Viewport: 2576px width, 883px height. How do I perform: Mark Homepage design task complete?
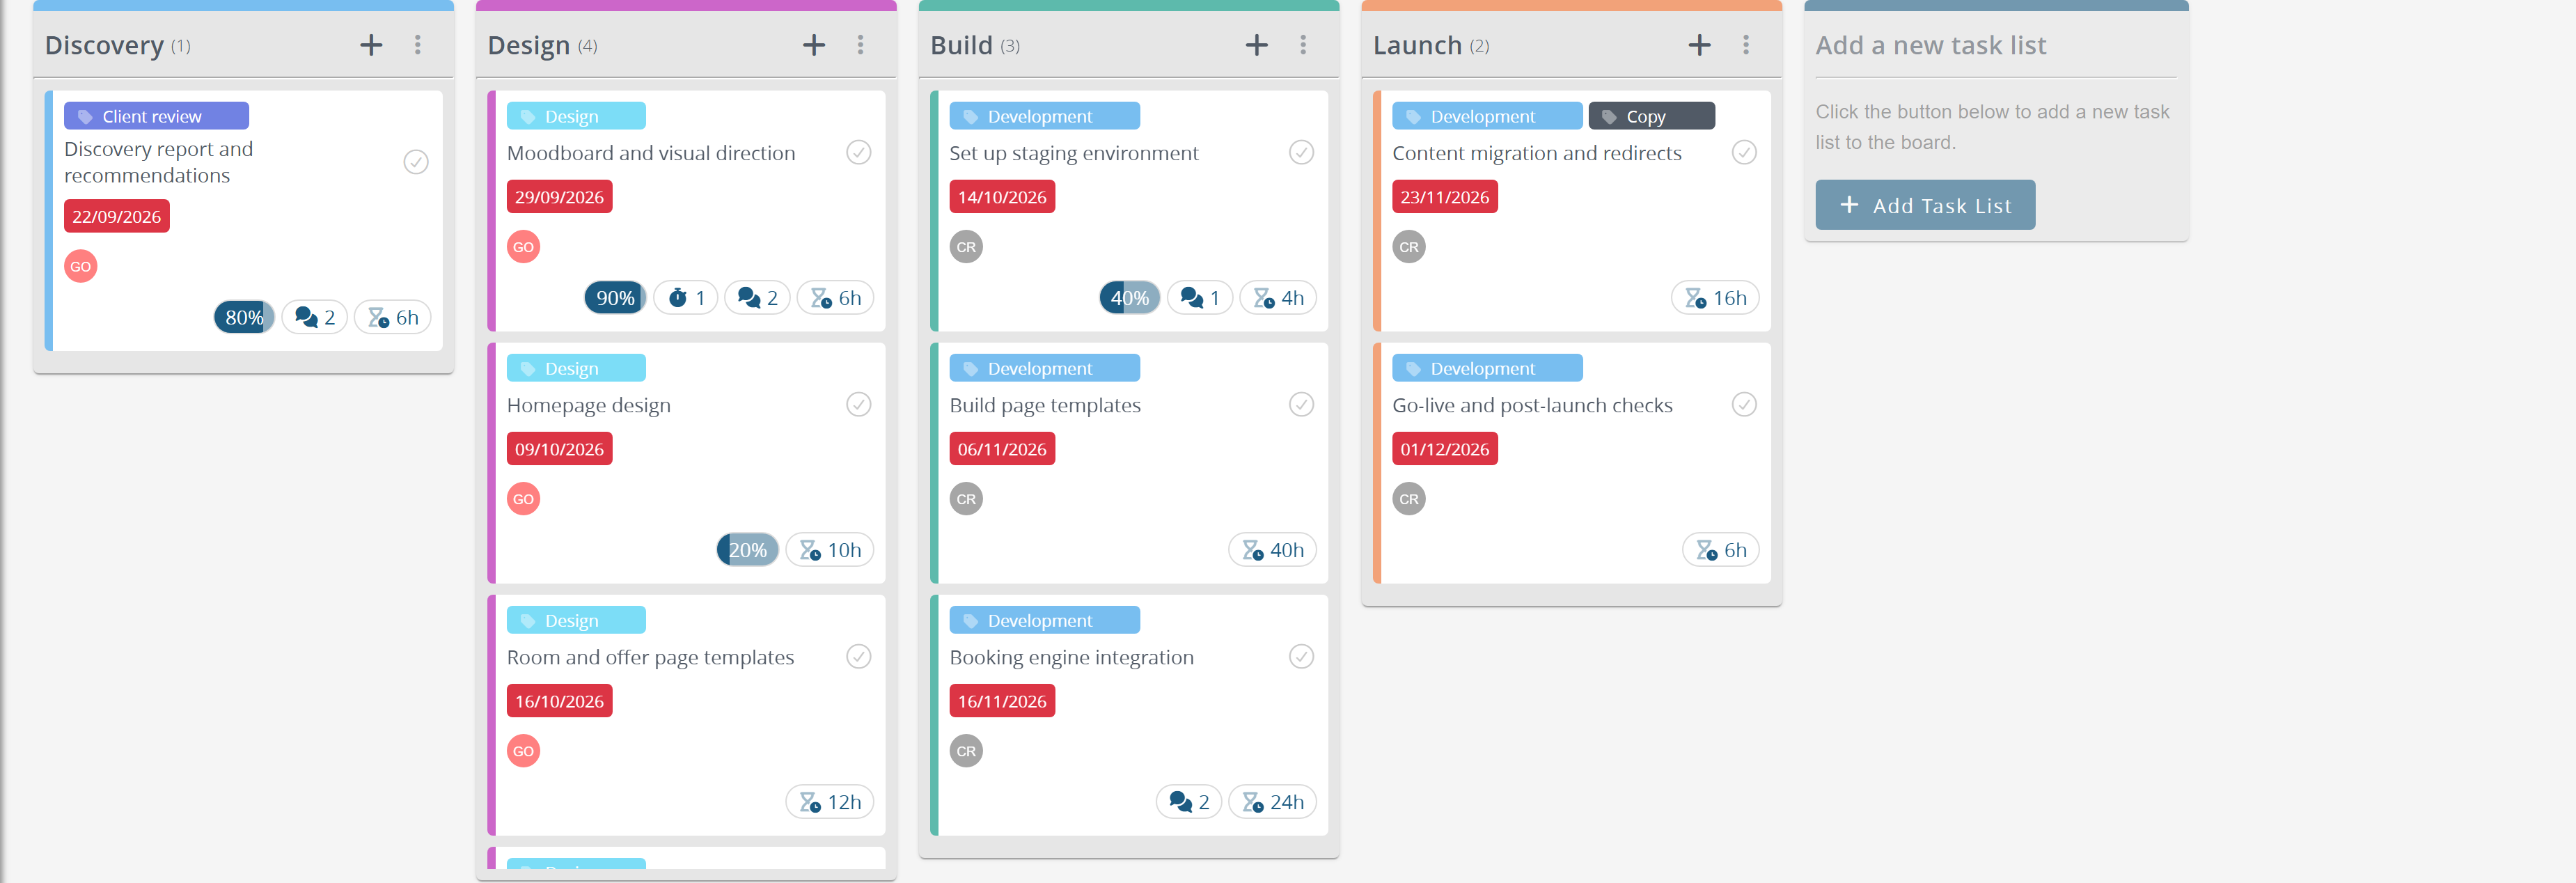pyautogui.click(x=859, y=404)
